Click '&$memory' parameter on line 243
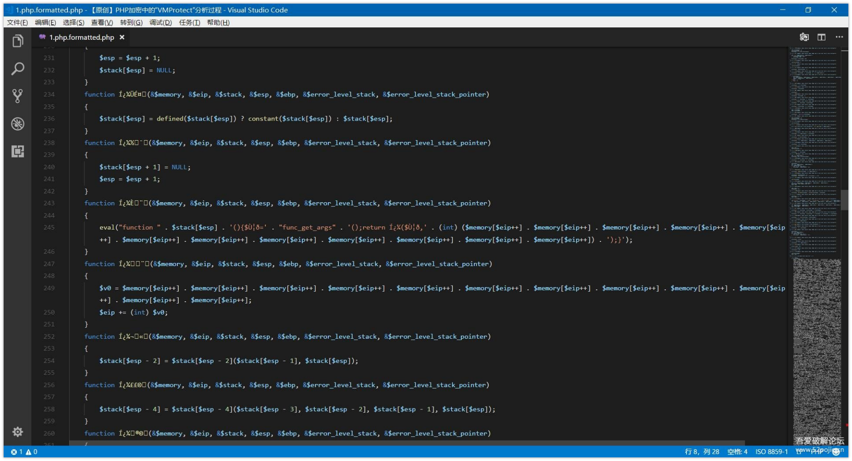 point(167,203)
